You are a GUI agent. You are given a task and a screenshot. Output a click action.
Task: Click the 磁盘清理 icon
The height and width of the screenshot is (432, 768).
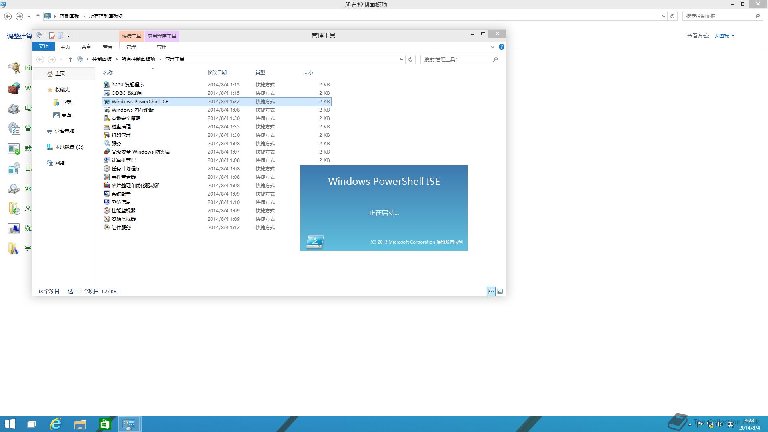106,127
